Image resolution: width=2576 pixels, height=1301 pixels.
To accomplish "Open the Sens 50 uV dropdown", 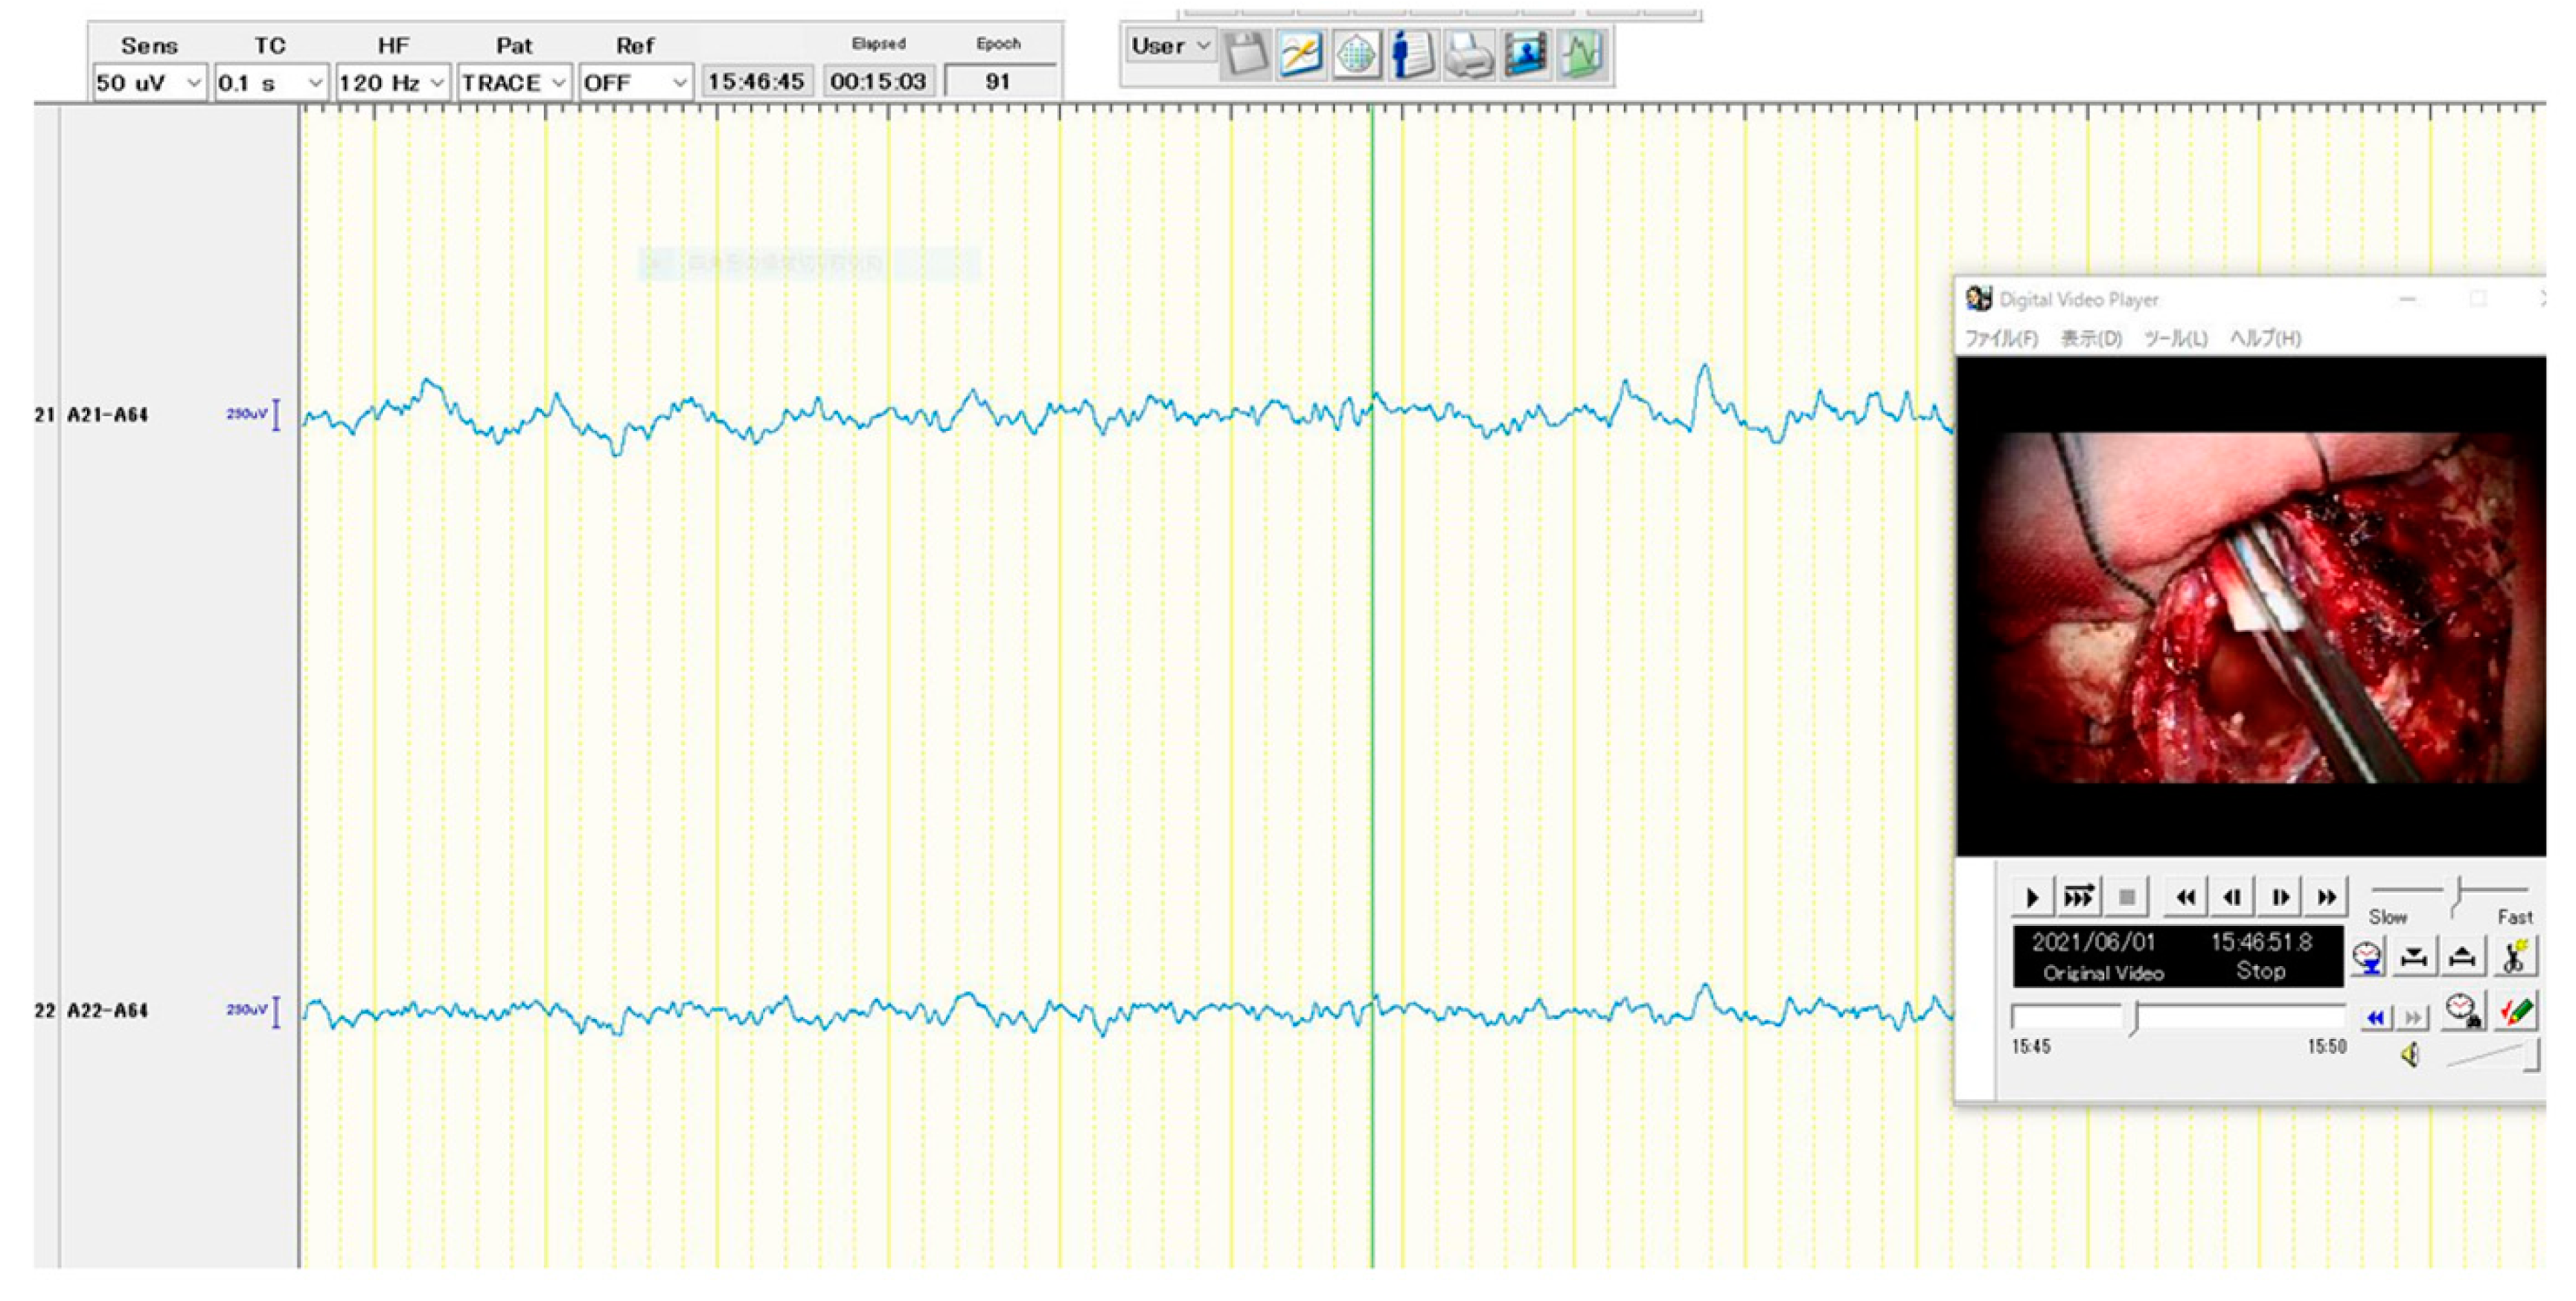I will (149, 82).
